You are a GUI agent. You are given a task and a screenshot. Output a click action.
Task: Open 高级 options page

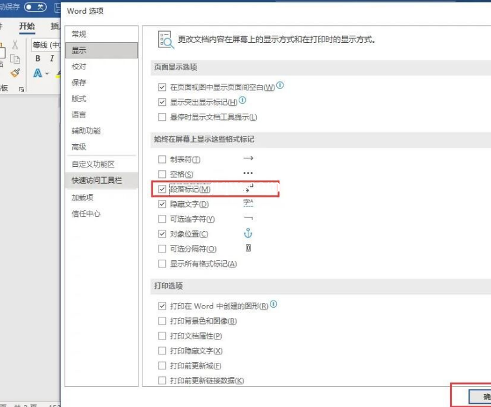point(101,147)
